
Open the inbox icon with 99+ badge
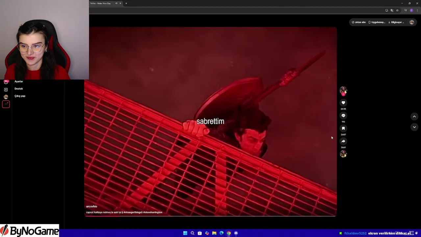pyautogui.click(x=6, y=82)
